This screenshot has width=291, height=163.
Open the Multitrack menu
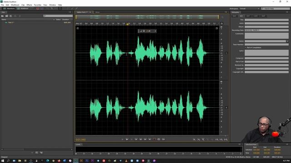pos(15,5)
